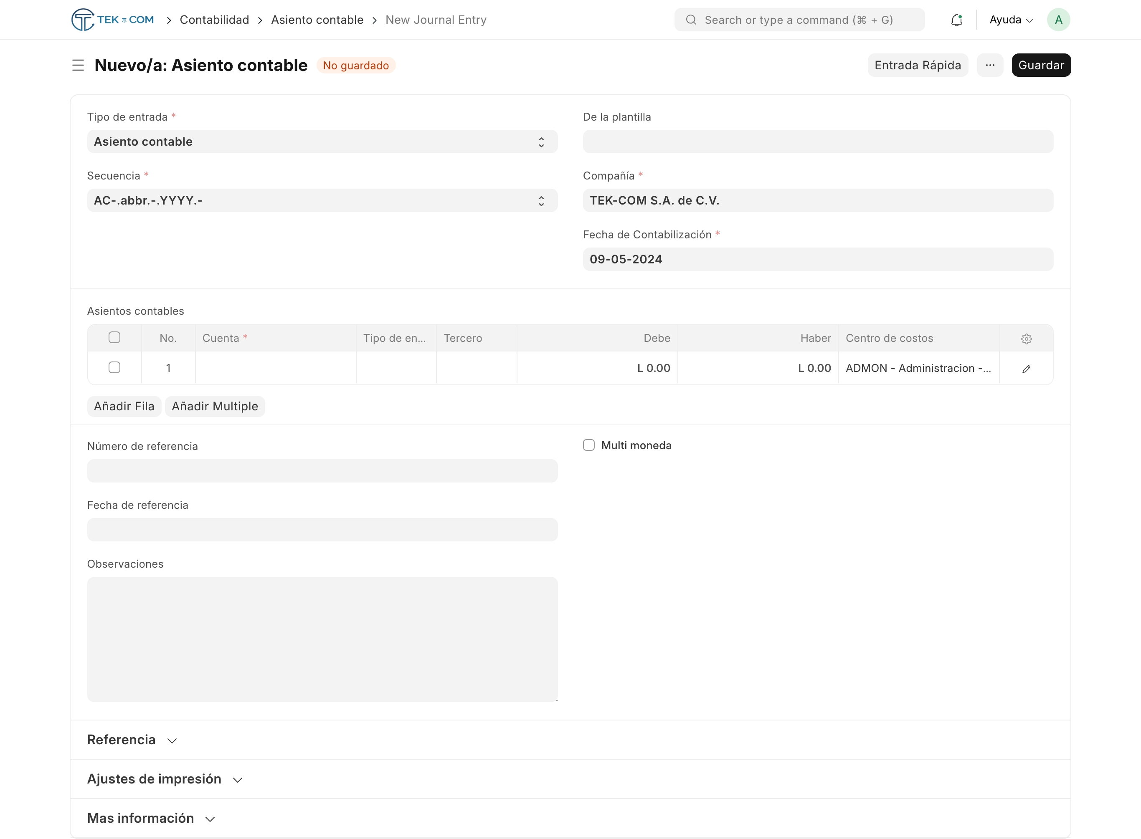Tick the checkbox for row 1
1141x839 pixels.
pyautogui.click(x=114, y=368)
